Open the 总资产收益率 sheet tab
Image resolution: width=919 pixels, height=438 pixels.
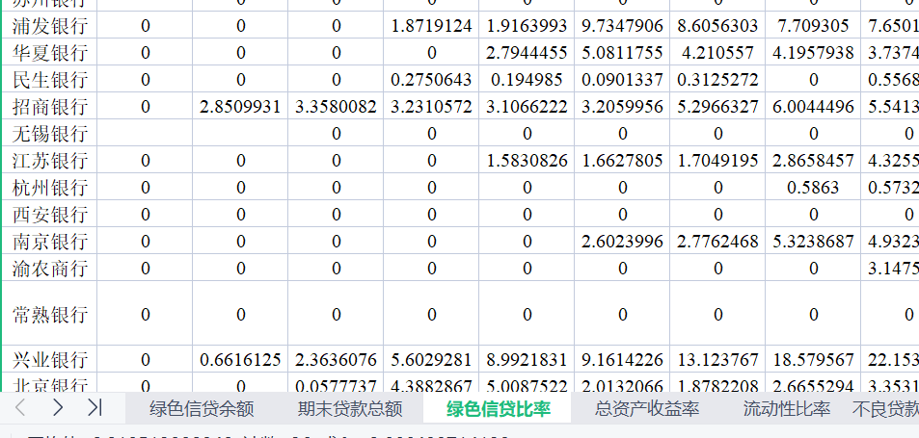click(647, 408)
